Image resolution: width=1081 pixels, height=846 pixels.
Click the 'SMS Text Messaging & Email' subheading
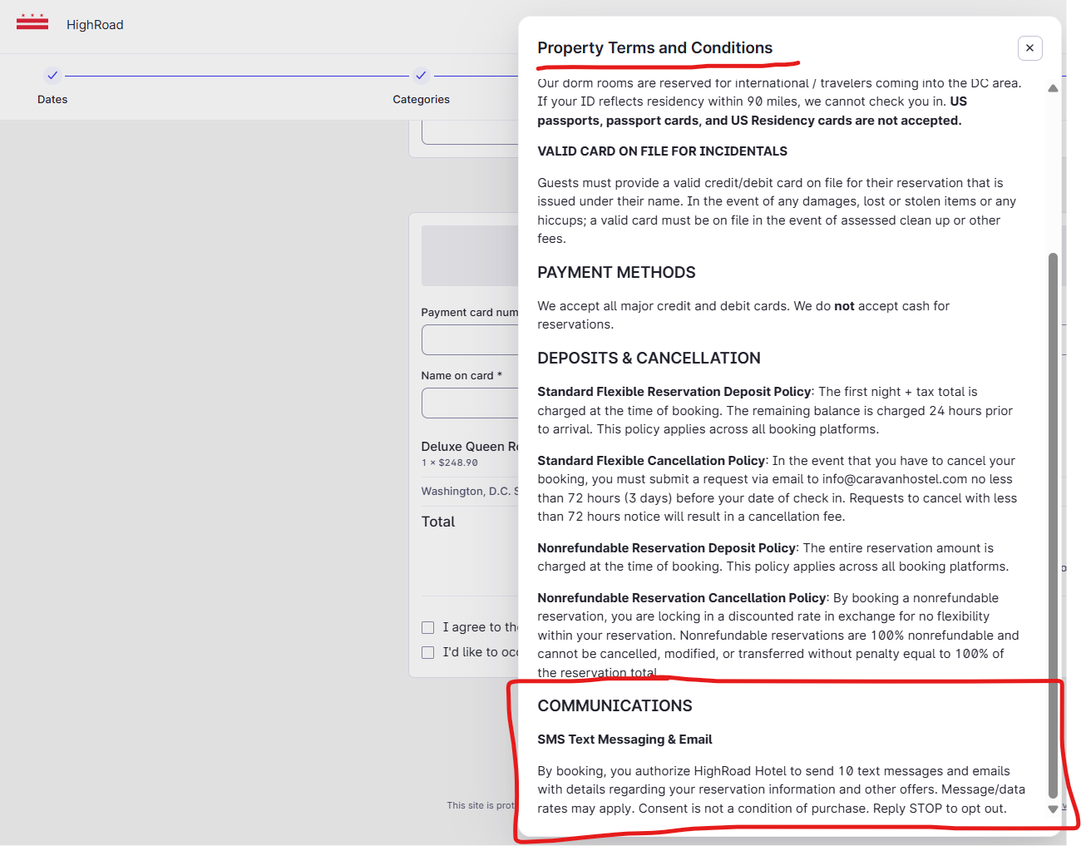[624, 740]
